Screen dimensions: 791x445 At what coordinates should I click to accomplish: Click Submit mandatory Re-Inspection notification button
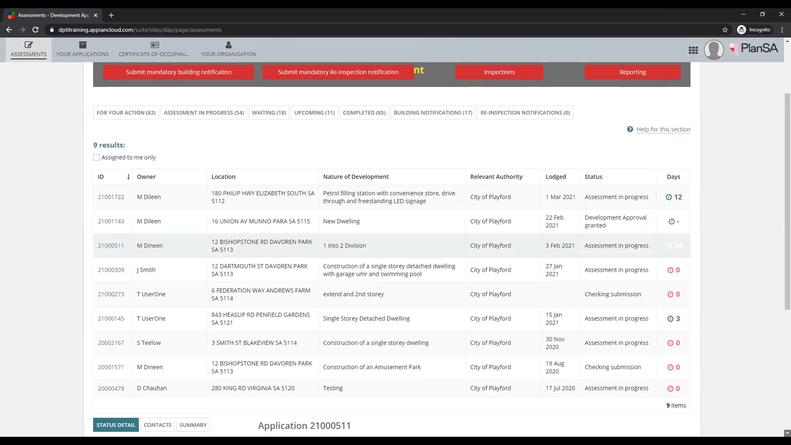(x=338, y=72)
